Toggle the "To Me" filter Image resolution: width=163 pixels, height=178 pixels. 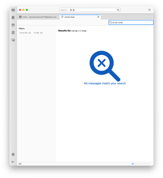click(x=38, y=33)
